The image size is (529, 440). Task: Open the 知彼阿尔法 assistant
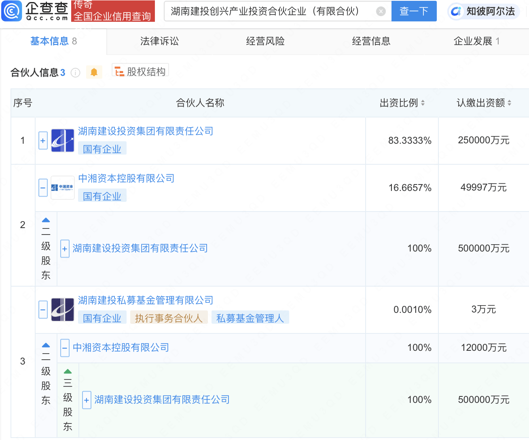(484, 11)
